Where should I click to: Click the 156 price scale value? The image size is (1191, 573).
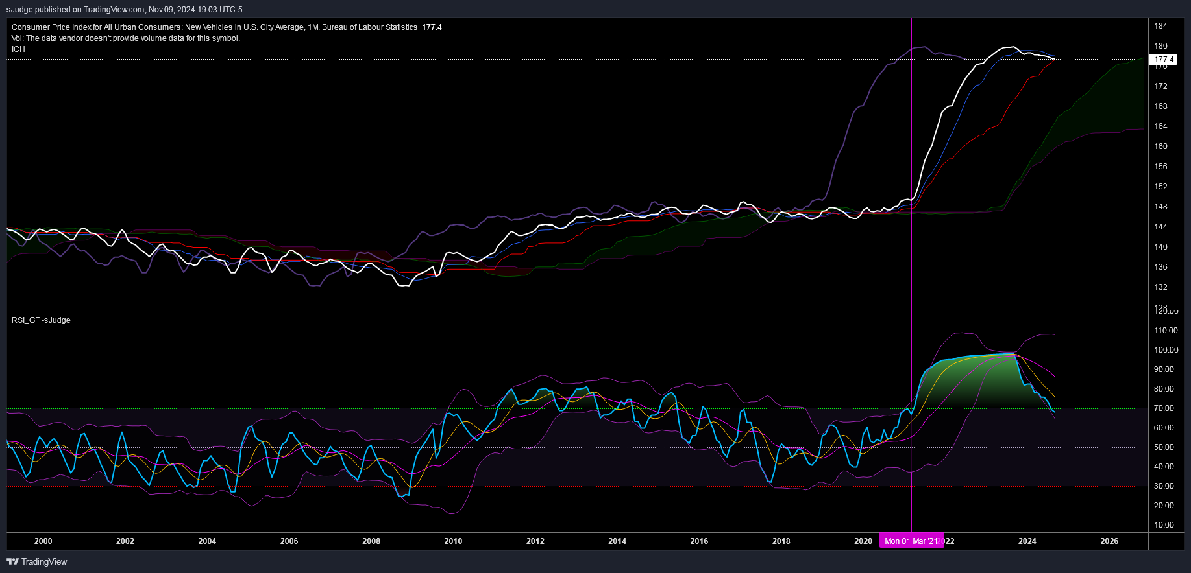point(1160,167)
